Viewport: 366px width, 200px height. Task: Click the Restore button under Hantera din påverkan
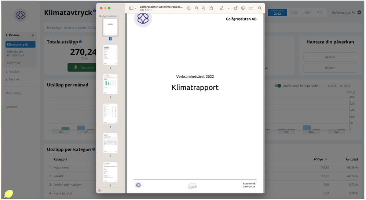tap(330, 68)
